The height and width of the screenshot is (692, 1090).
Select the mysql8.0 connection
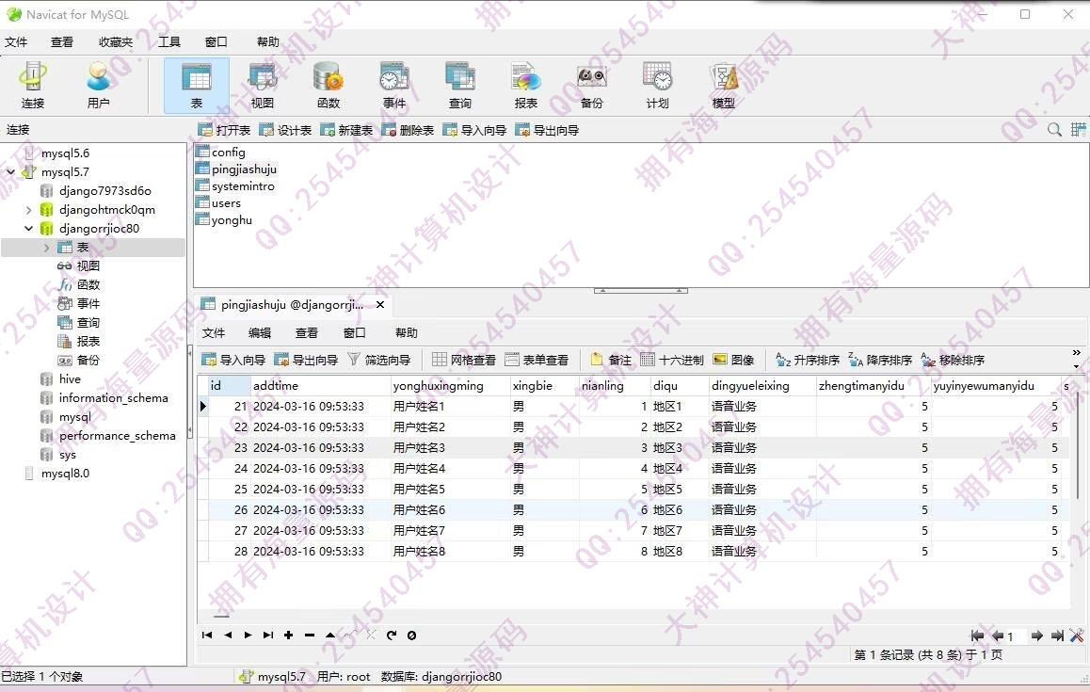57,473
